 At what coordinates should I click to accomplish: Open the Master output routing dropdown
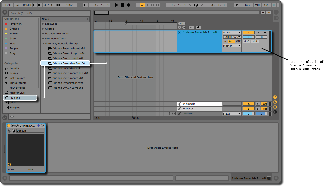(232, 46)
